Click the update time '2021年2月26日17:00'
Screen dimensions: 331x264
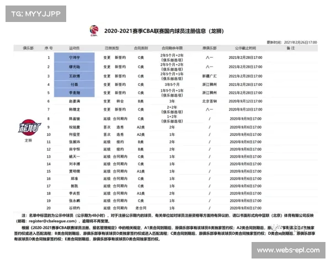click(x=301, y=42)
